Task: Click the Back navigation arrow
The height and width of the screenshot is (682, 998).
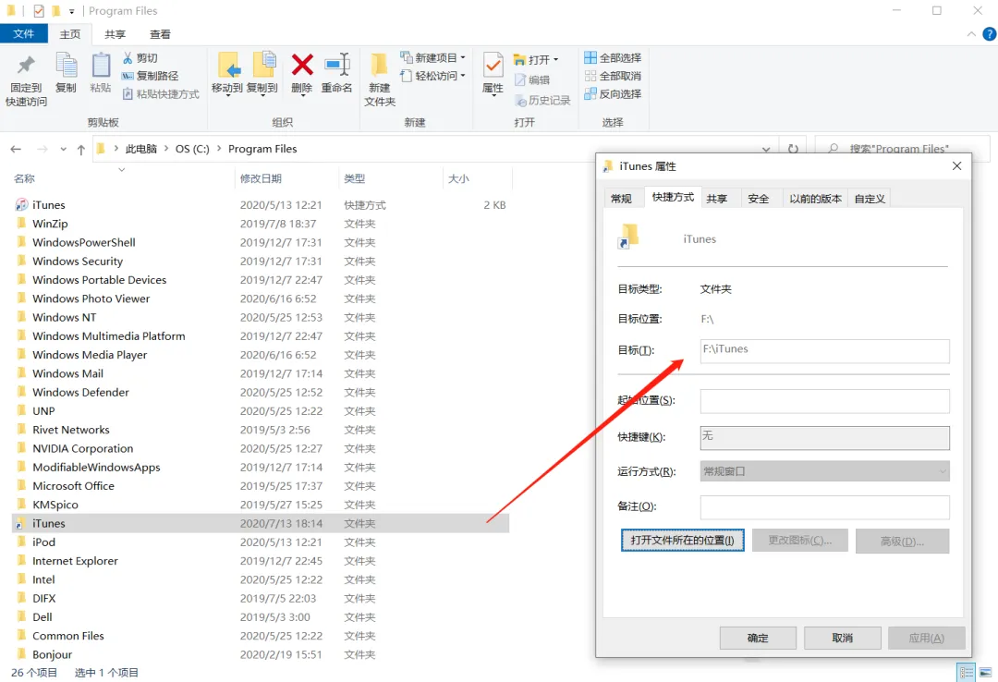Action: 16,149
